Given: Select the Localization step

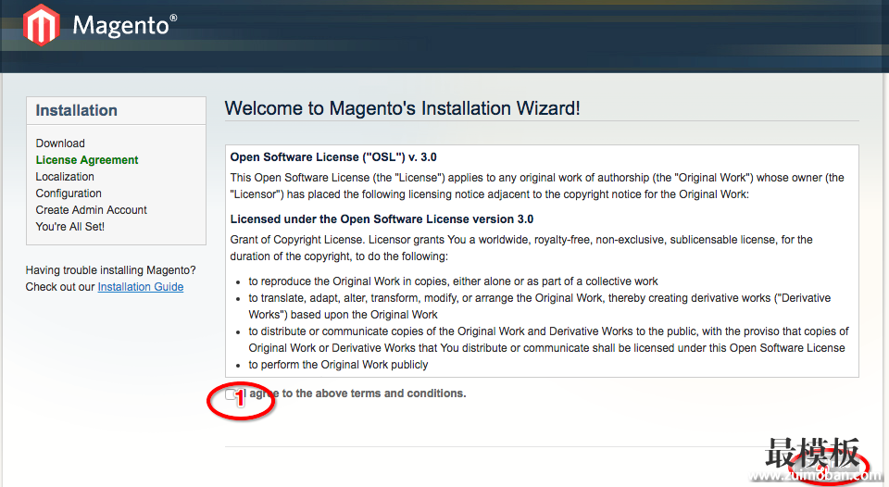Looking at the screenshot, I should coord(65,176).
